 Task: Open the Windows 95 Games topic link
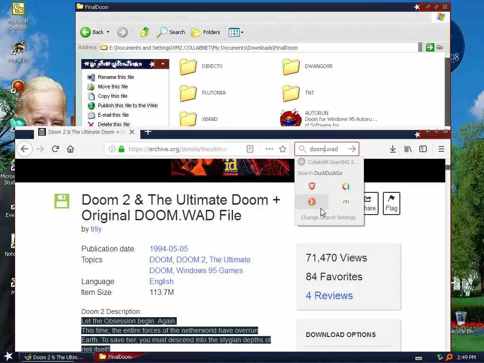(x=209, y=271)
